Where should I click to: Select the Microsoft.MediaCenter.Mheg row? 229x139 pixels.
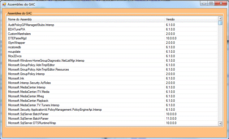[x=112, y=96]
